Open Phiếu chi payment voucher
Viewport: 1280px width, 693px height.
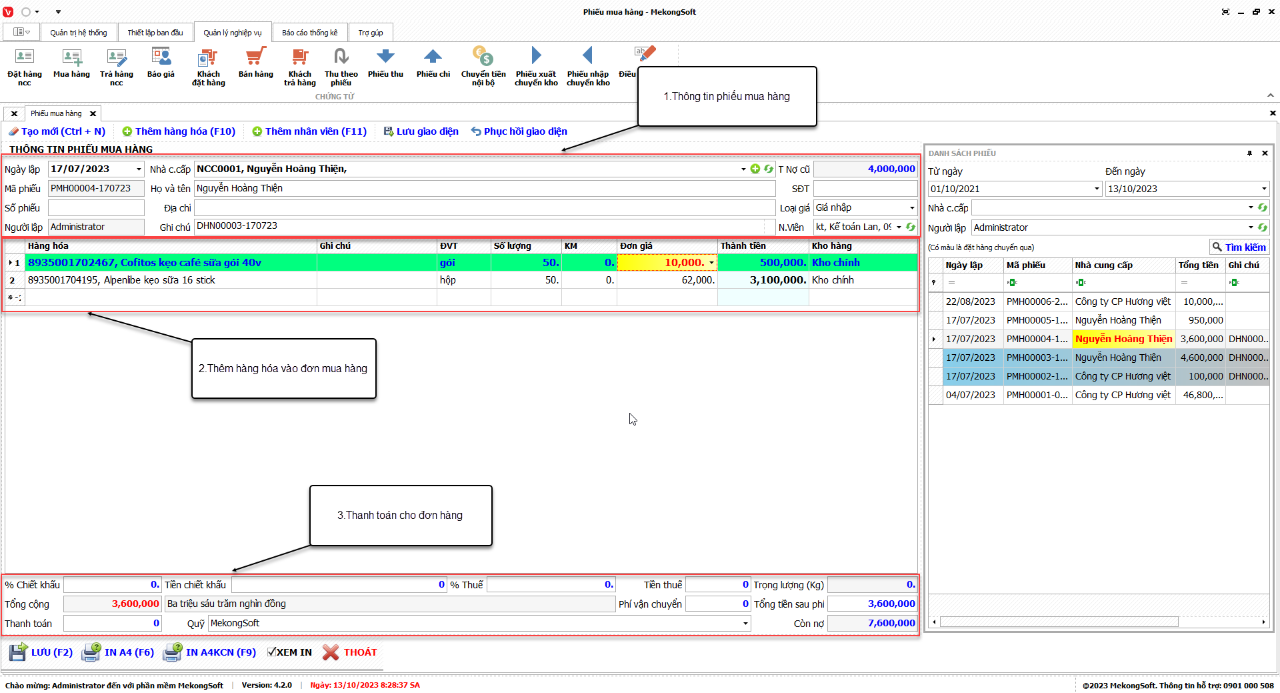click(433, 58)
